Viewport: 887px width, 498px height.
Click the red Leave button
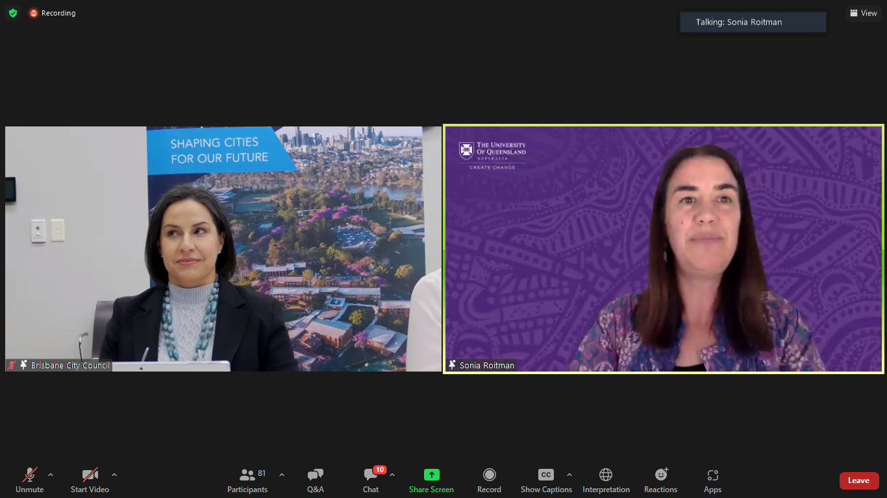858,480
